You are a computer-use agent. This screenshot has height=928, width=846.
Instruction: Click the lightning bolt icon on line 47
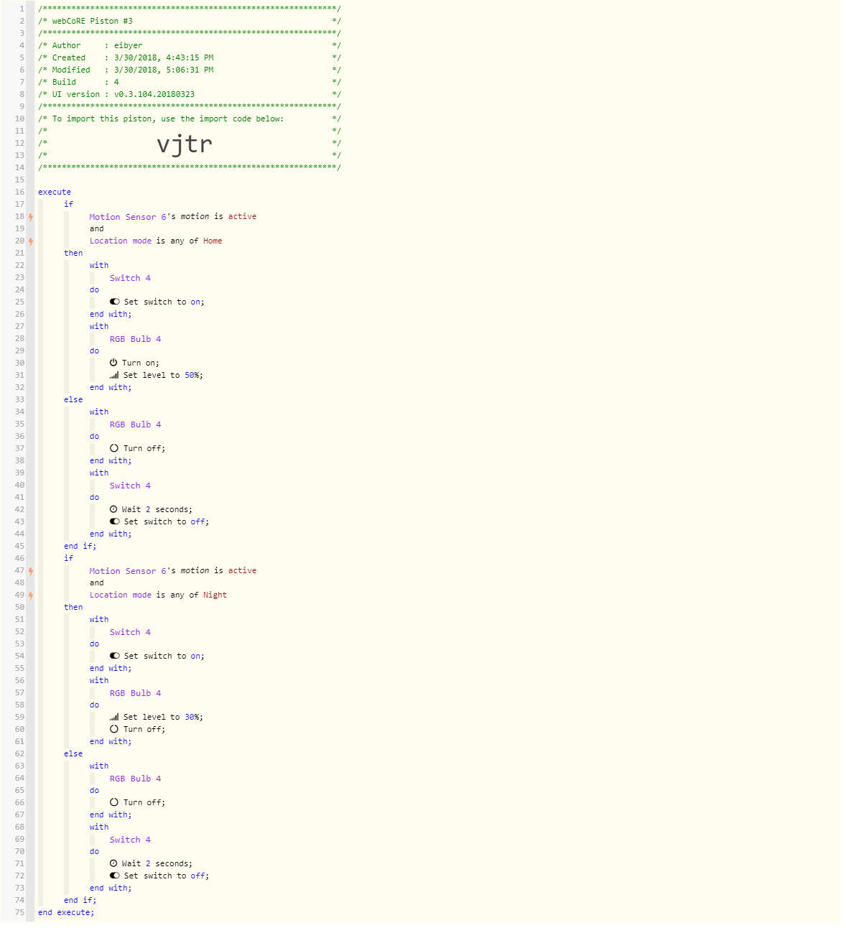pyautogui.click(x=31, y=571)
